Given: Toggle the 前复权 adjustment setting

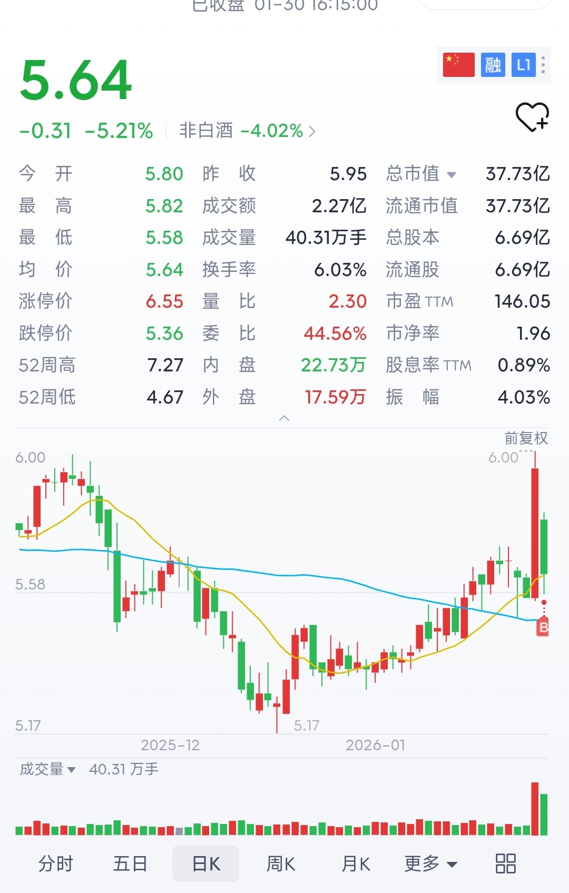Looking at the screenshot, I should click(526, 438).
